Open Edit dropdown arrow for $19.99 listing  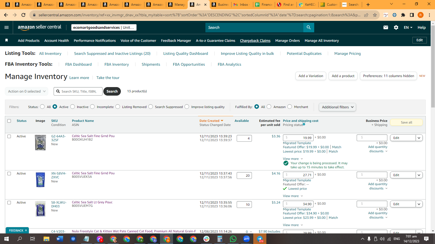[x=419, y=138]
